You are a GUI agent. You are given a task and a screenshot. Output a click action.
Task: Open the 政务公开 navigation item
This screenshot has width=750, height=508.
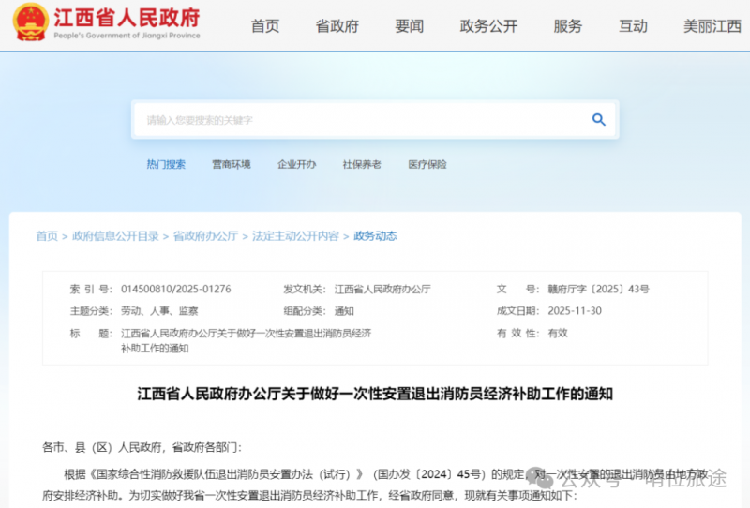click(x=488, y=26)
